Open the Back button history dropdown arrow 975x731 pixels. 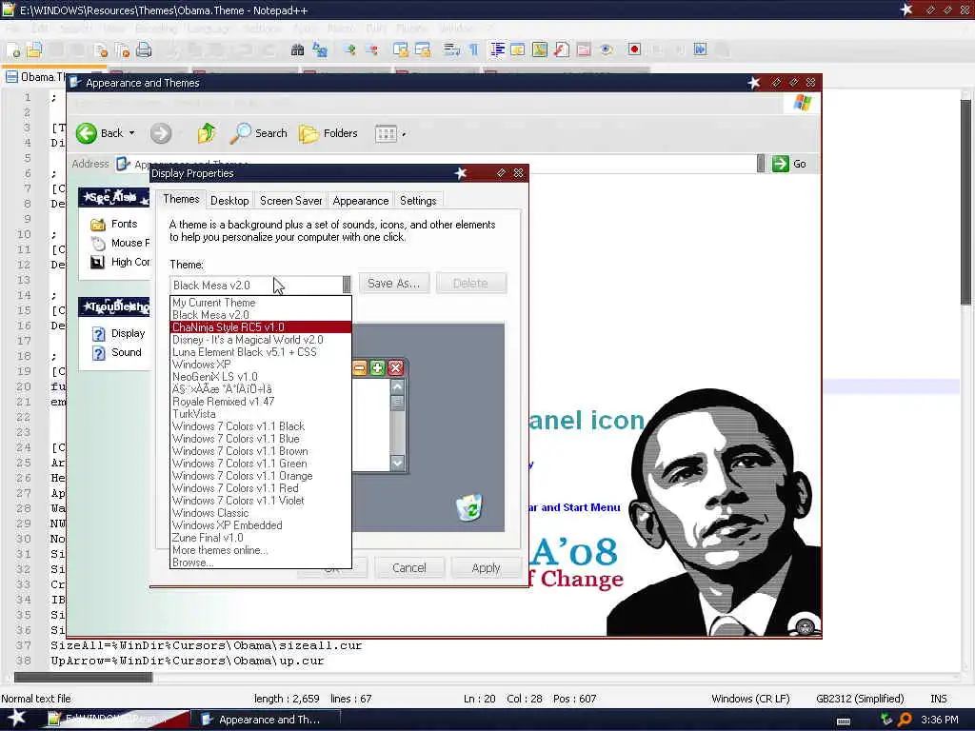click(131, 133)
